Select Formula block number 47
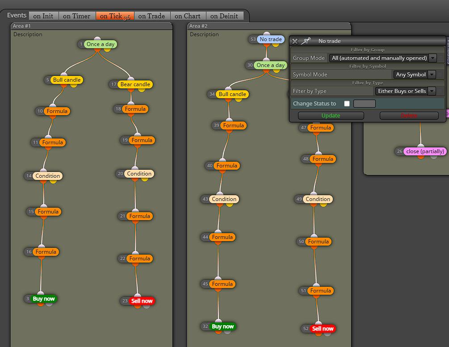The height and width of the screenshot is (347, 449). point(320,128)
